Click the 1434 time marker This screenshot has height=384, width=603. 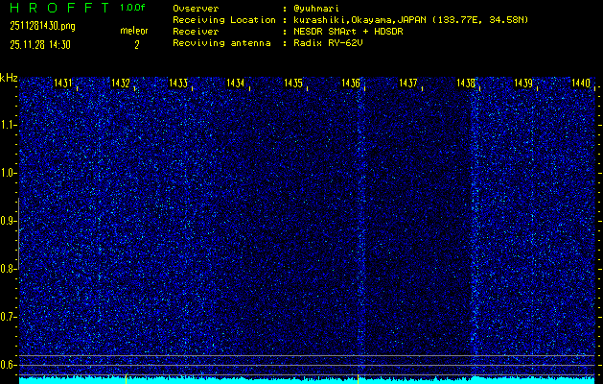236,83
